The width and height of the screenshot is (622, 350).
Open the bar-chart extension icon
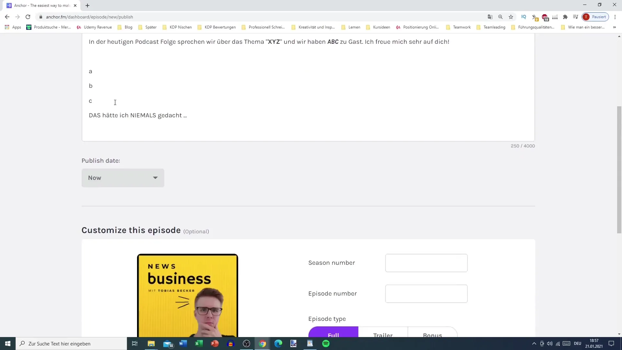pos(555,17)
